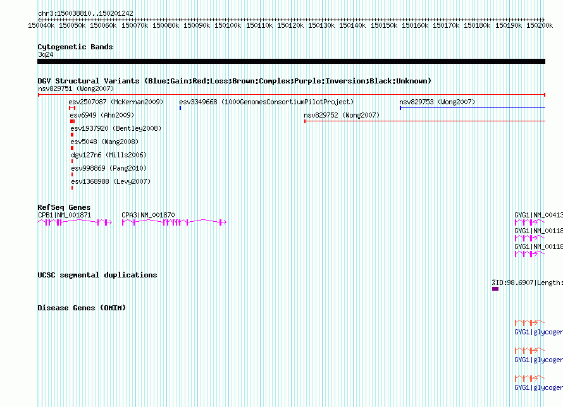The image size is (563, 407).
Task: Open variant esv6949 (Ahn2009) label
Action: pyautogui.click(x=102, y=115)
